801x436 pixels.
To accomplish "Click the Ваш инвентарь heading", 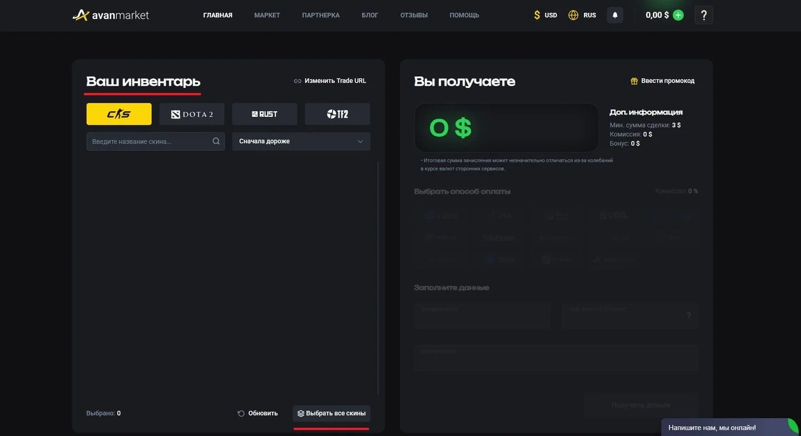I will 143,82.
